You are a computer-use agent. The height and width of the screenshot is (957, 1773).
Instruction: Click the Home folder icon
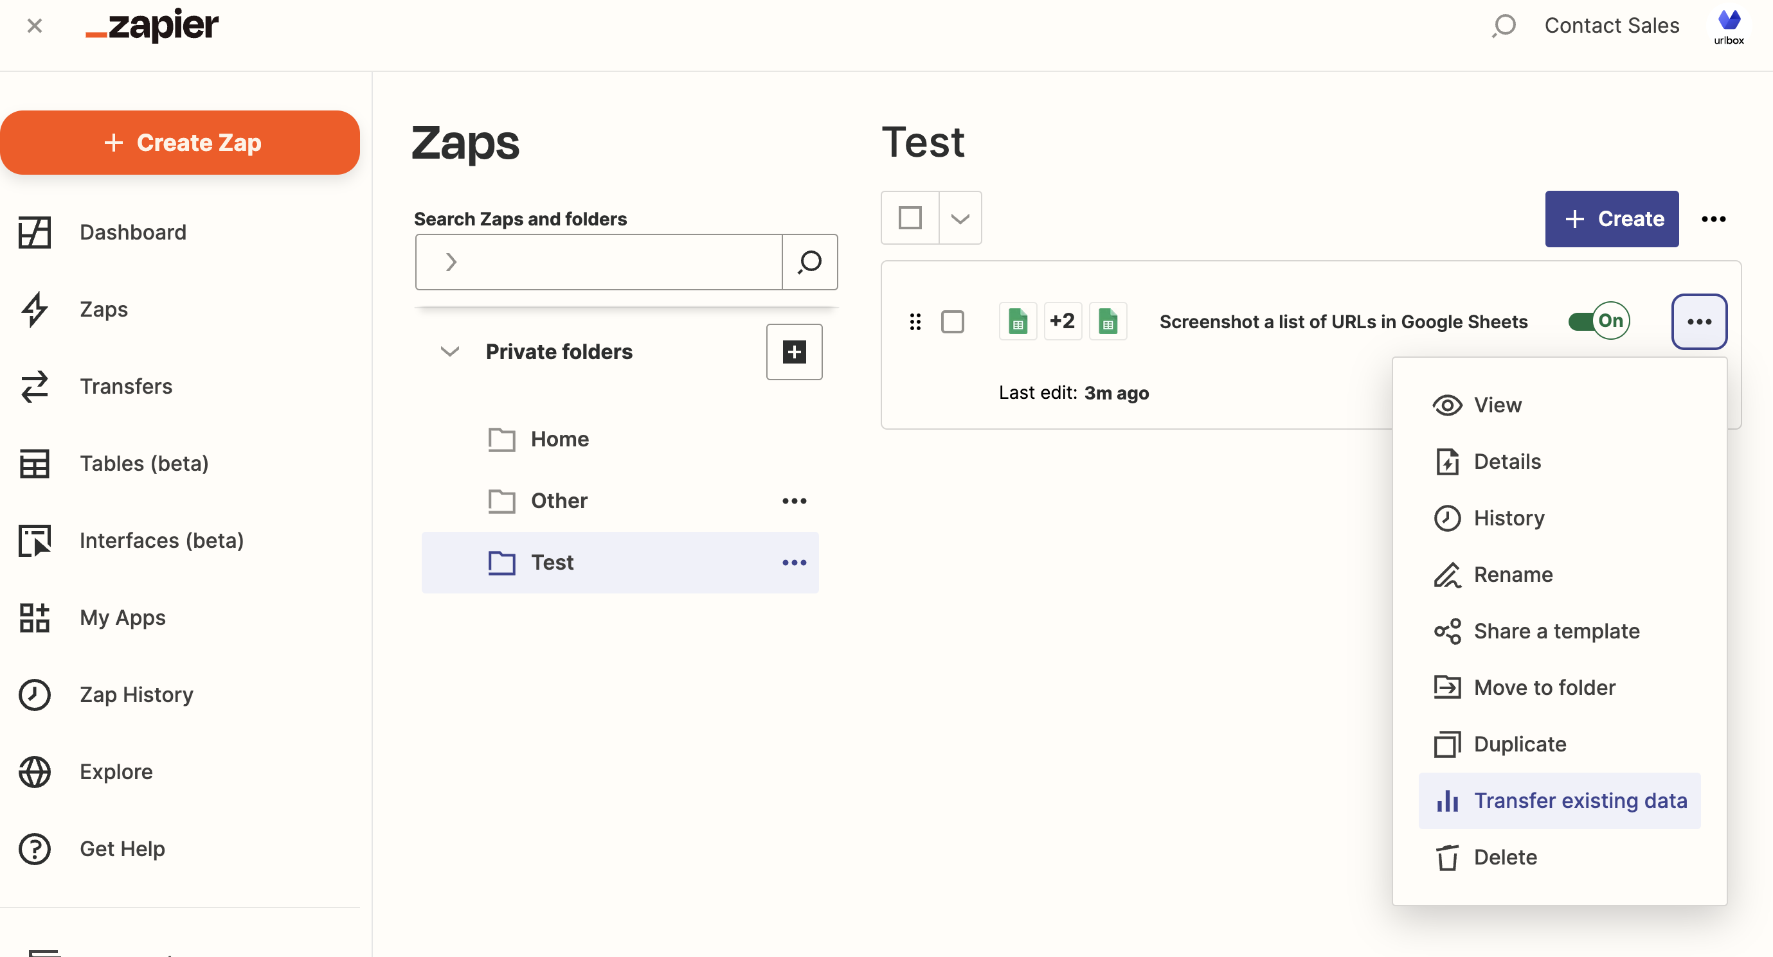tap(502, 439)
